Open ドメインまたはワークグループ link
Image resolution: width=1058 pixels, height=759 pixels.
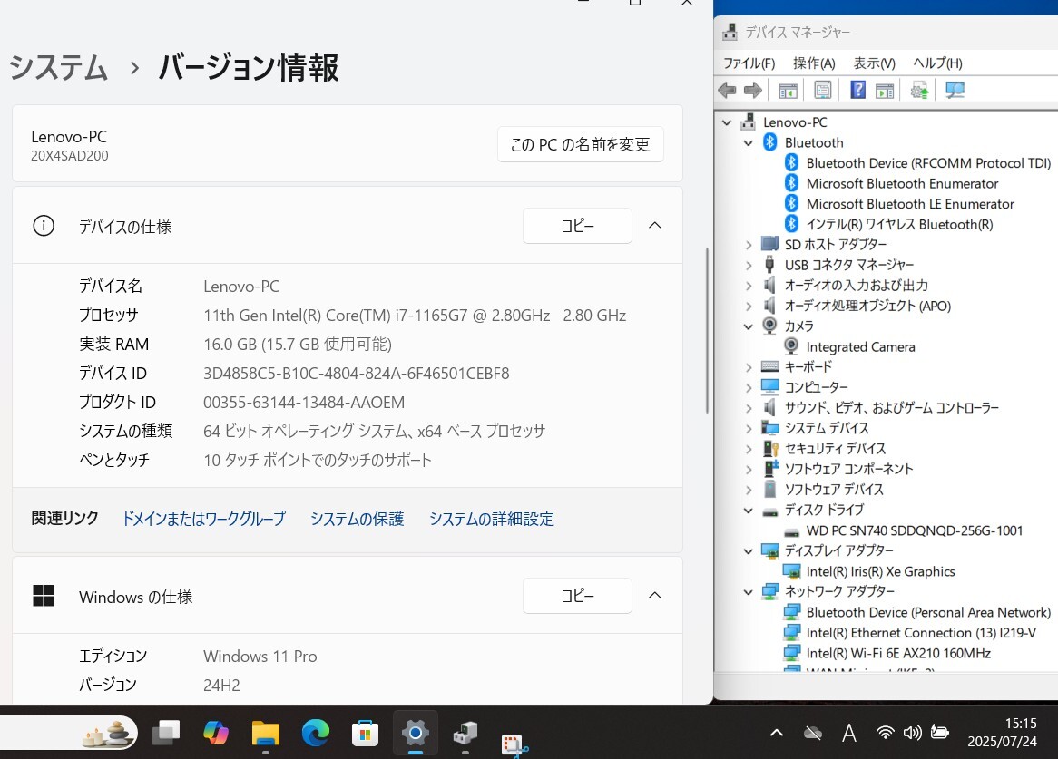[x=204, y=519]
